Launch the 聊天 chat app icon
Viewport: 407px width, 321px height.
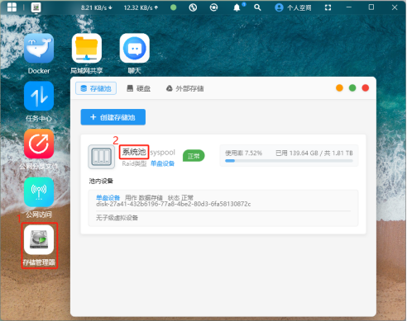(x=135, y=48)
